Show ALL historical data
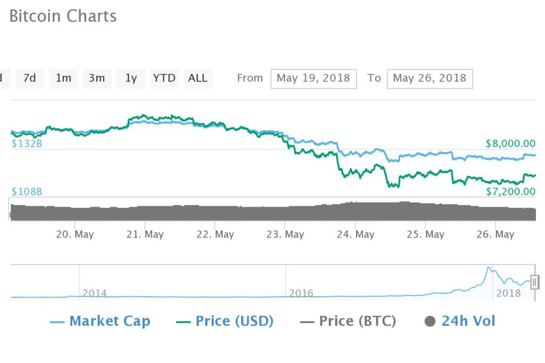This screenshot has height=363, width=545. (x=198, y=79)
